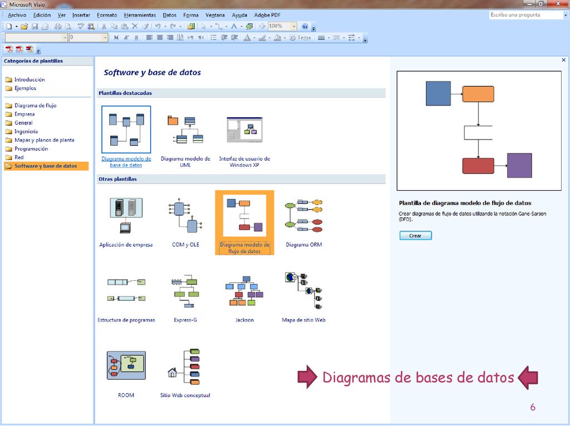The height and width of the screenshot is (427, 570).
Task: Center text alignment
Action: 160,37
